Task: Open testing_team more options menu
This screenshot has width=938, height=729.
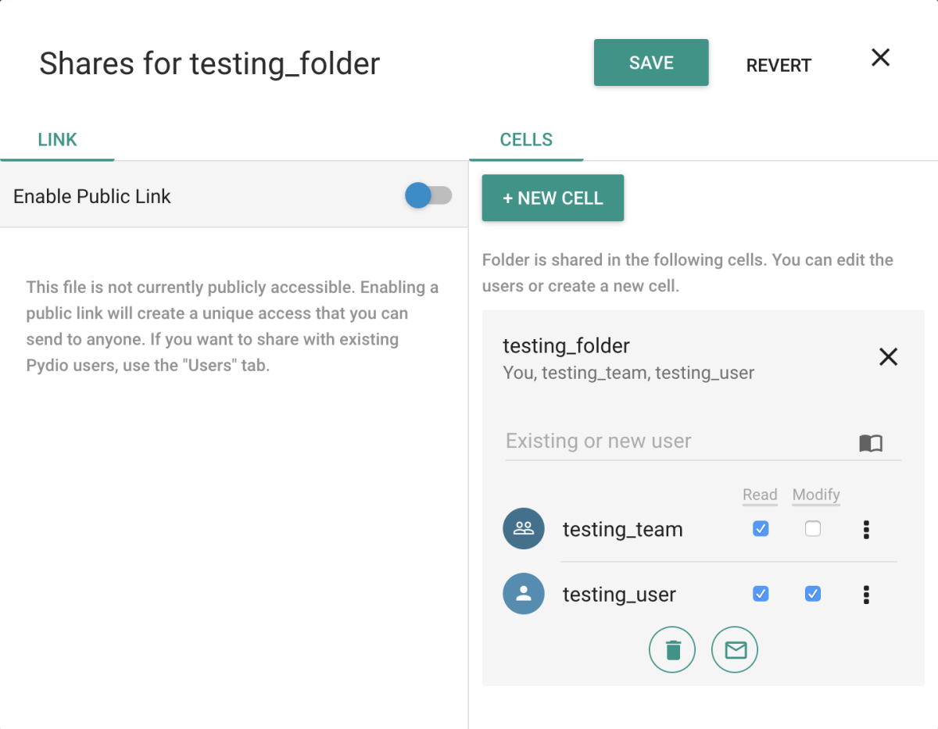Action: tap(866, 530)
